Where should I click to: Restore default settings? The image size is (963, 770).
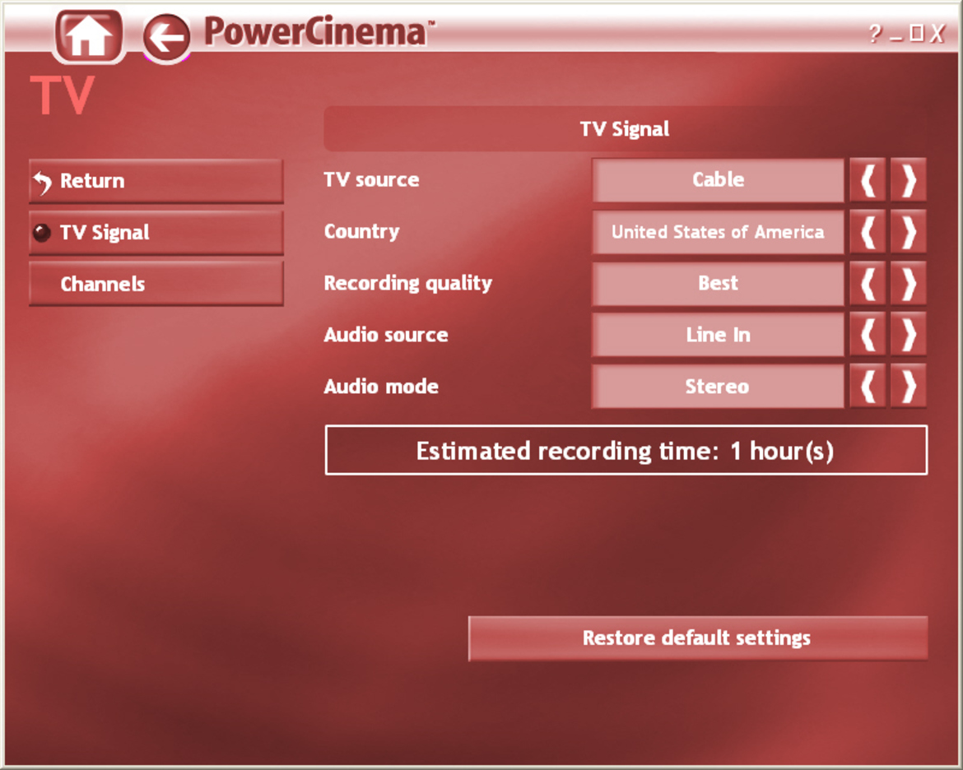click(698, 638)
